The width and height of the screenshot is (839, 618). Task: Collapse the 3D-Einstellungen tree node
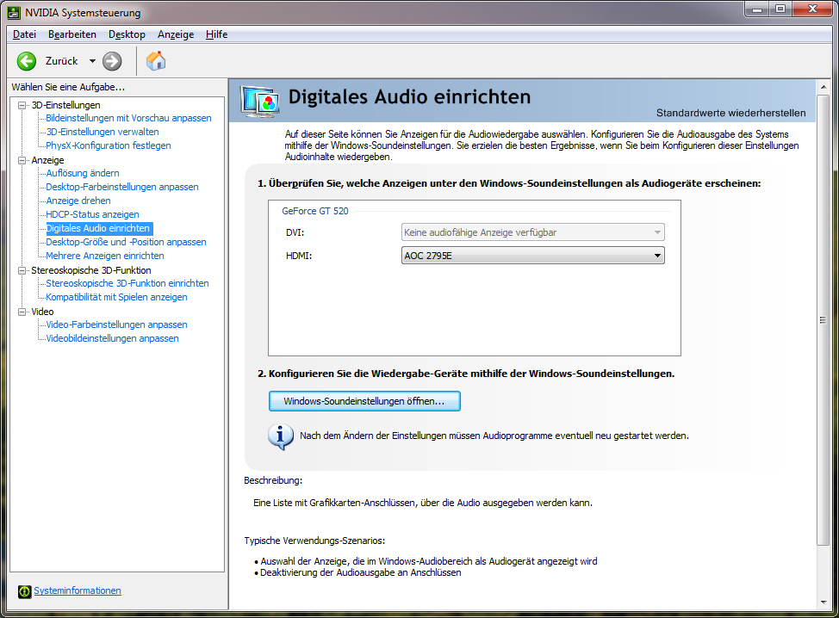(22, 105)
